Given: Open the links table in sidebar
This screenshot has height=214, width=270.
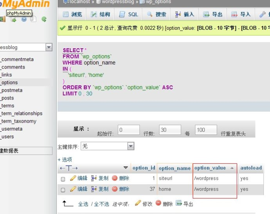Looking at the screenshot, I should coord(6,75).
